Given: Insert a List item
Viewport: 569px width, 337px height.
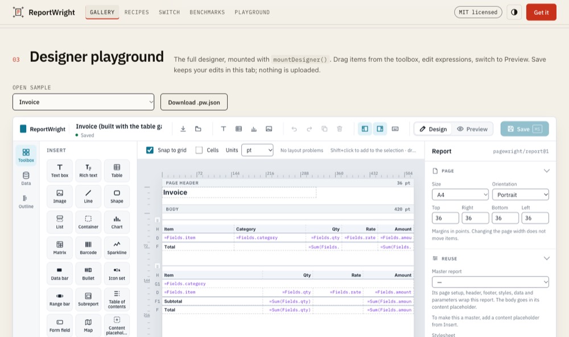Looking at the screenshot, I should pyautogui.click(x=60, y=222).
